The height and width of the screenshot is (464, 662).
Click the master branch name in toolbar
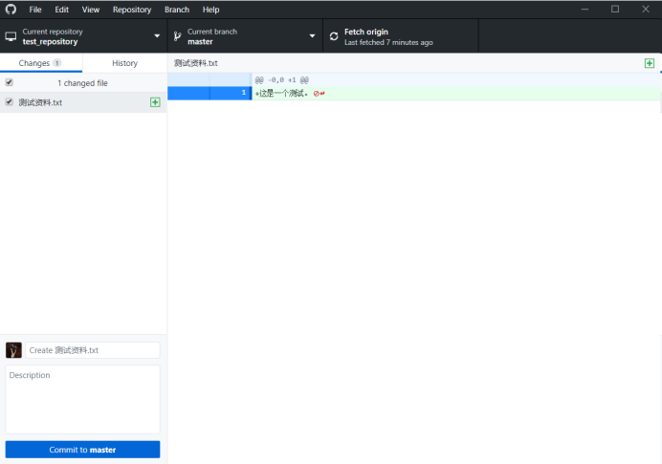coord(200,42)
